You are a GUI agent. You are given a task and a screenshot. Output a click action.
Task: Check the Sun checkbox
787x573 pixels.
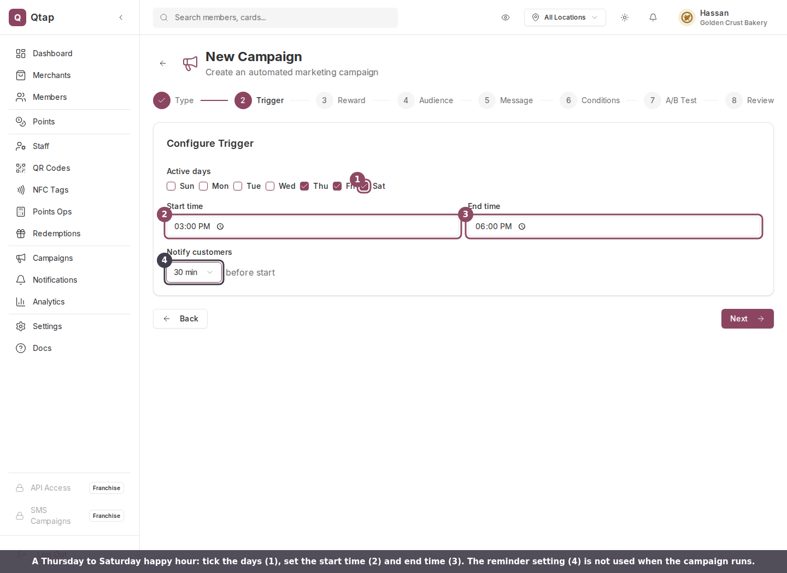tap(171, 186)
